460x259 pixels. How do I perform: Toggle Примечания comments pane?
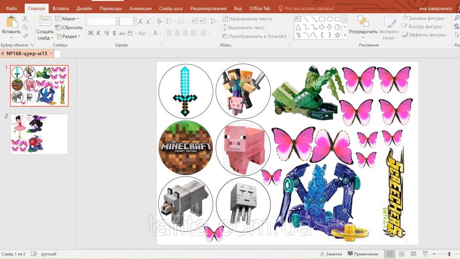point(363,254)
